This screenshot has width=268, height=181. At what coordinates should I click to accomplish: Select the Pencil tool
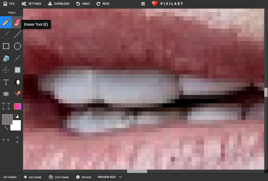pyautogui.click(x=6, y=22)
